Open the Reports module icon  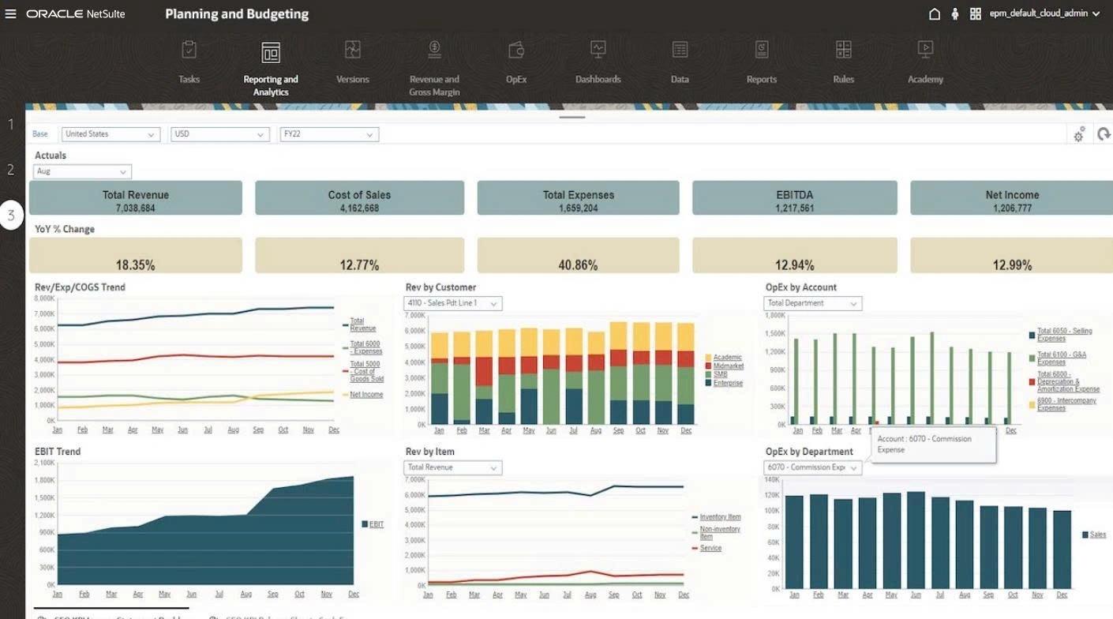(x=761, y=59)
